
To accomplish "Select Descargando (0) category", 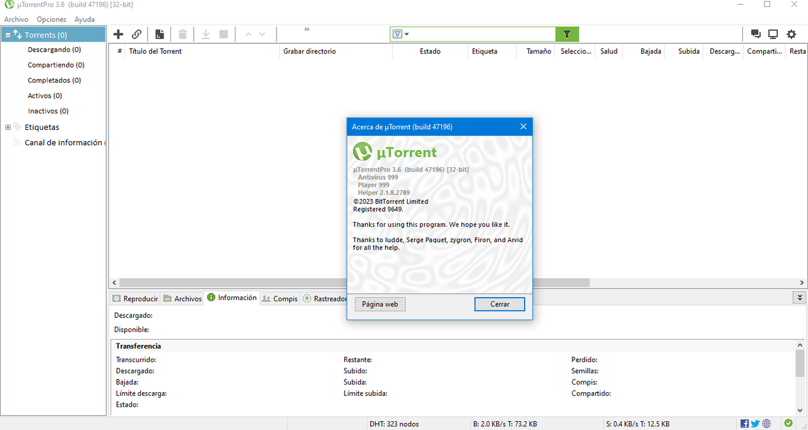I will 54,49.
